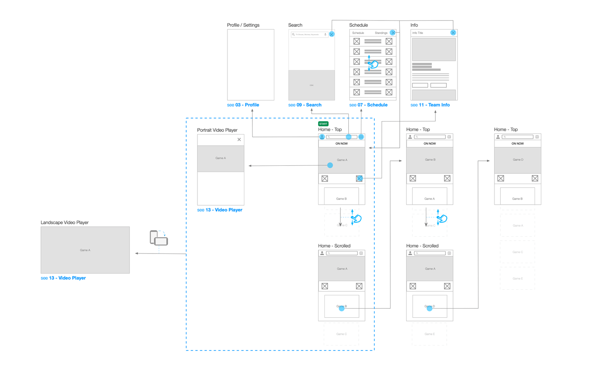Viewport: 590px width, 365px height.
Task: Close the Search screen with its blue X
Action: point(332,34)
